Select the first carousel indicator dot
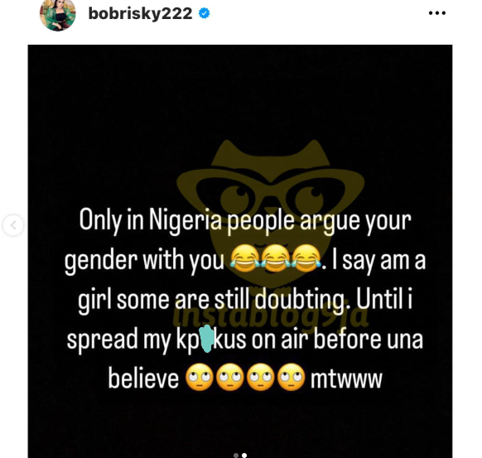The width and height of the screenshot is (482, 458). [x=236, y=456]
